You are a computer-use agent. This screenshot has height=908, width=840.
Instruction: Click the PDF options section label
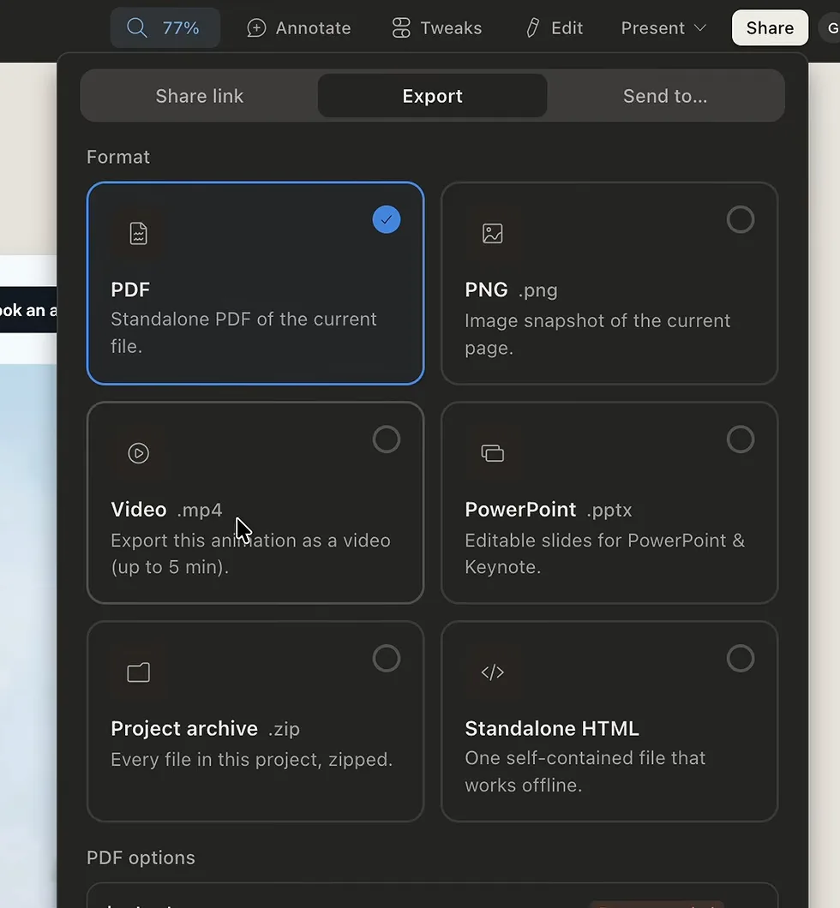(x=141, y=857)
